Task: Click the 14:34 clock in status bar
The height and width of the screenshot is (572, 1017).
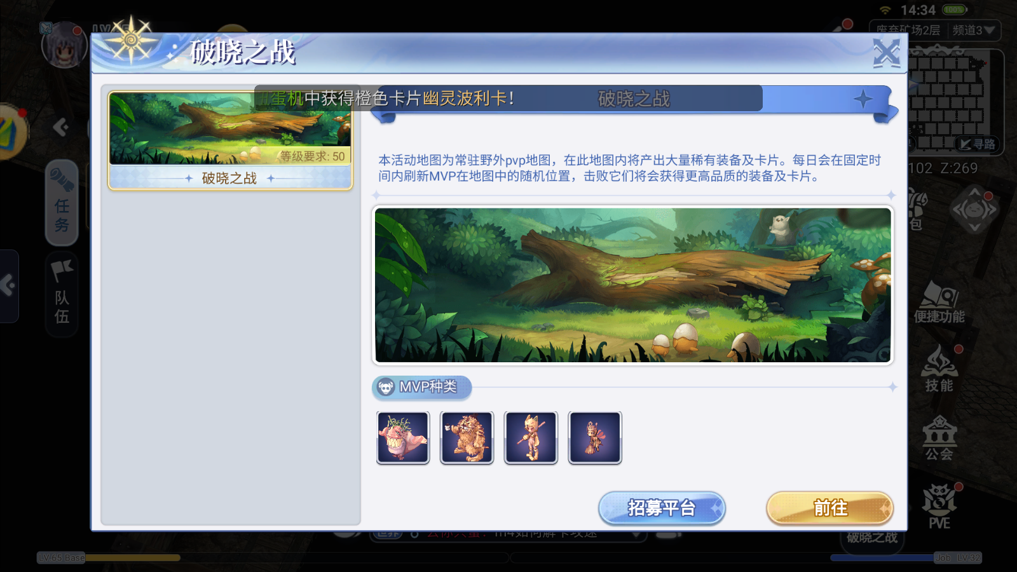Action: coord(918,10)
